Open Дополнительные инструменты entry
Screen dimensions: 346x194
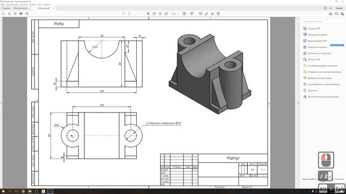[321, 96]
